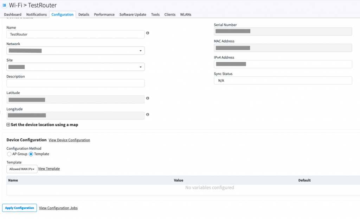Click info icon beside Latitude field
Screen dimensions: 360x219
tap(148, 98)
